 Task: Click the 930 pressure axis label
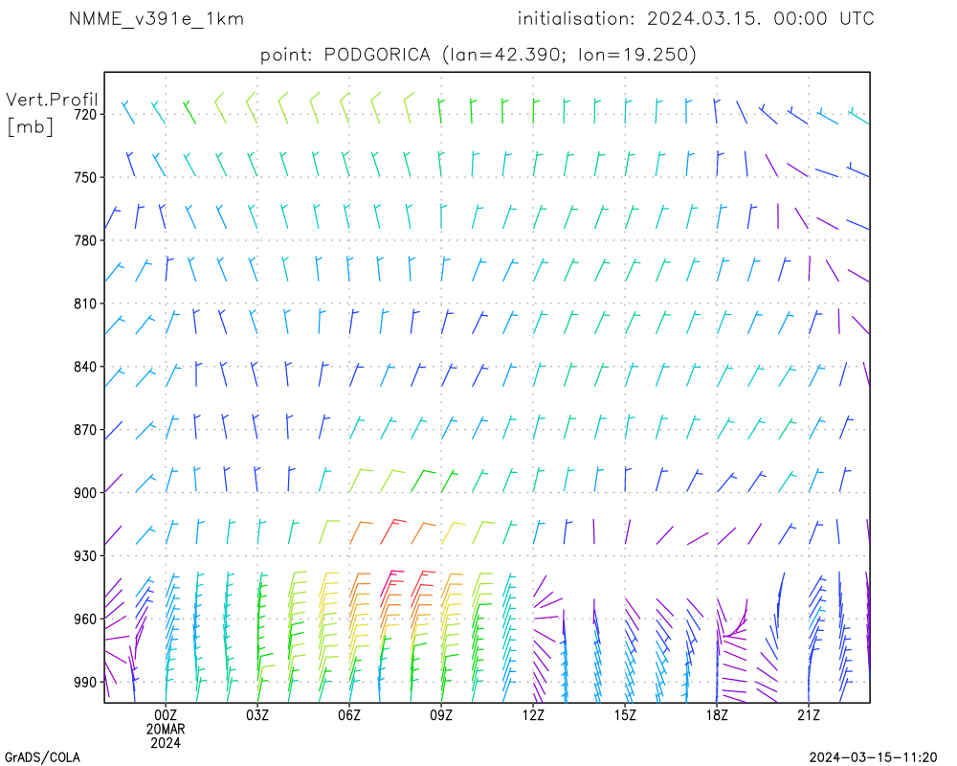click(86, 556)
